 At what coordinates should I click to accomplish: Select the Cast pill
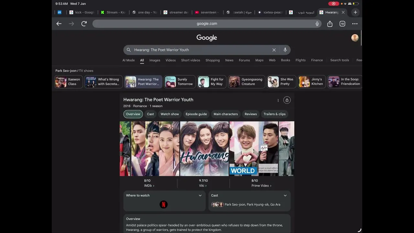pos(150,114)
